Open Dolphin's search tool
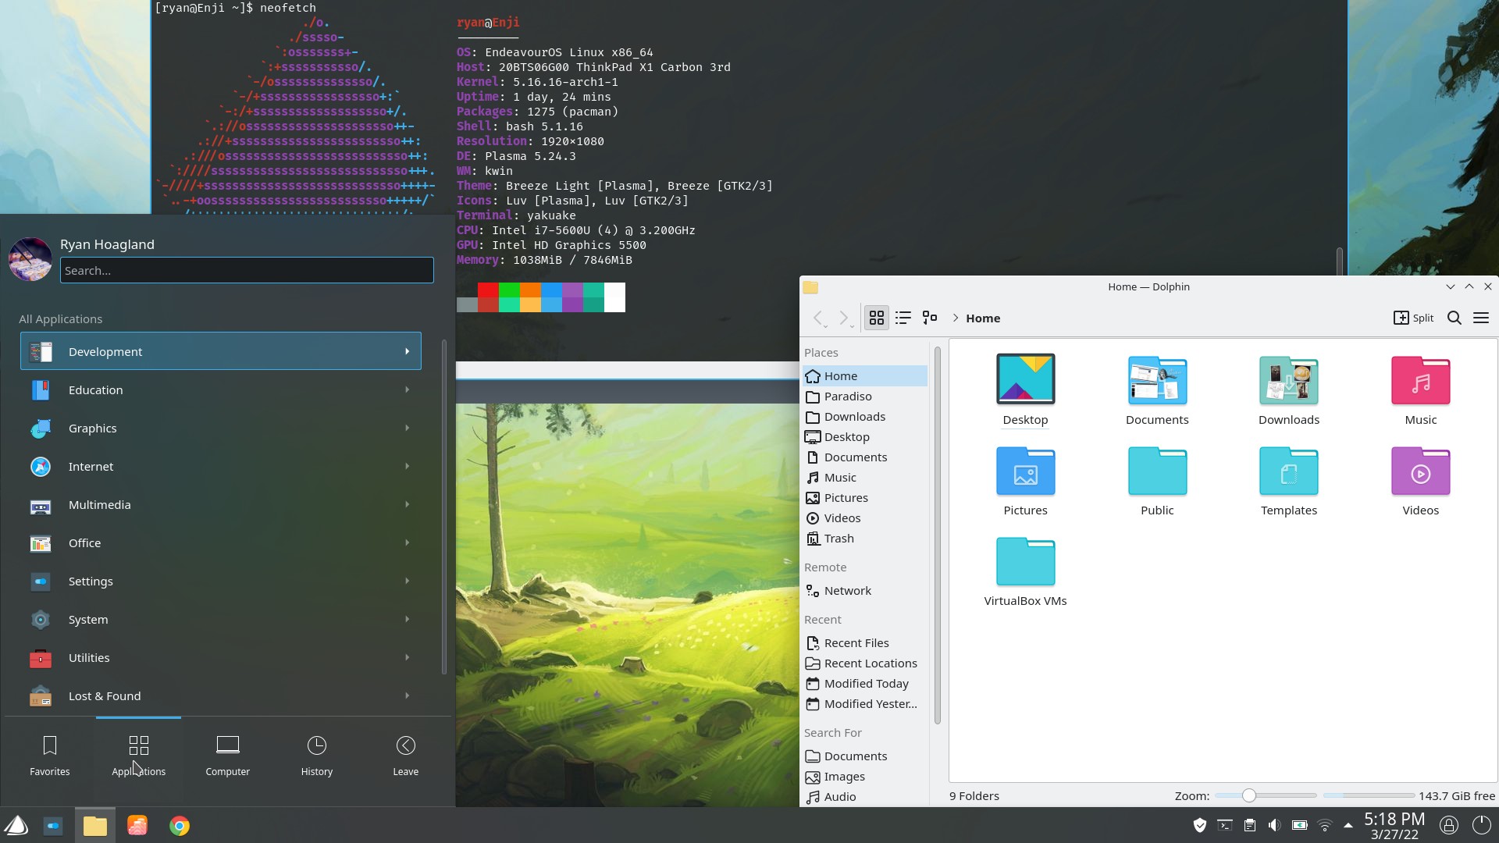Screen dimensions: 1499x843 [1454, 318]
